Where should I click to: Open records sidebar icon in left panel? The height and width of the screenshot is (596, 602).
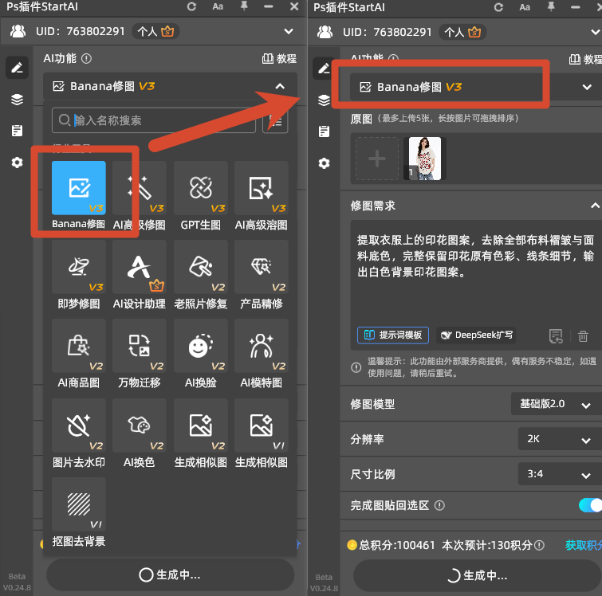click(x=17, y=131)
